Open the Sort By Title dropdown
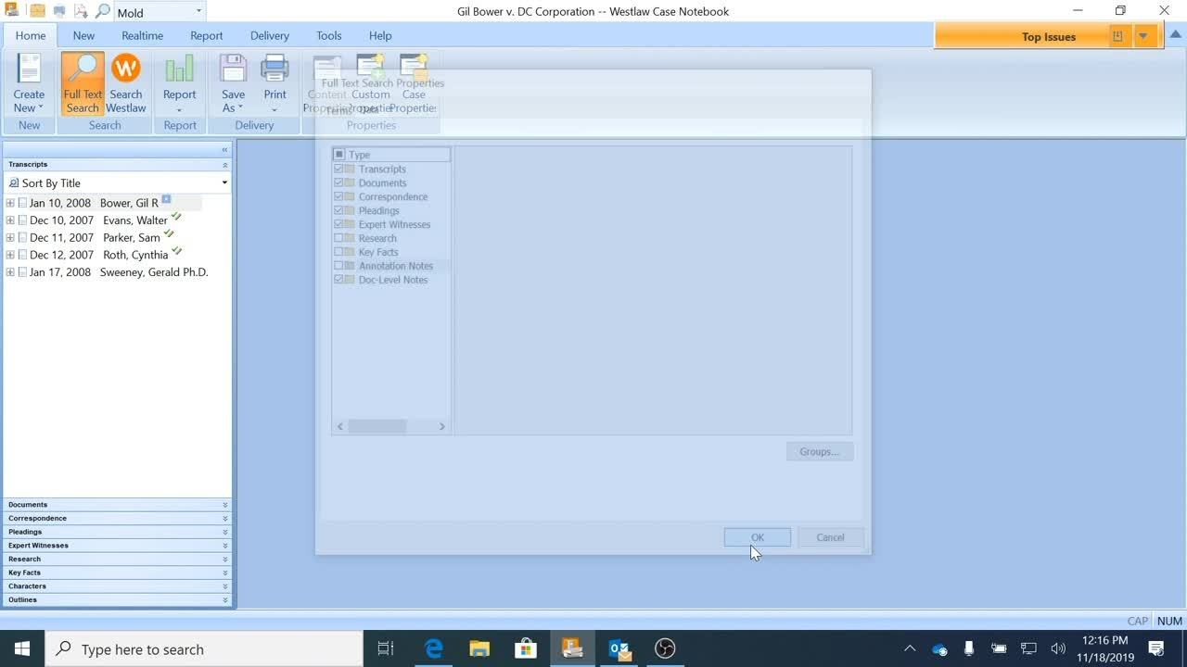 (223, 183)
